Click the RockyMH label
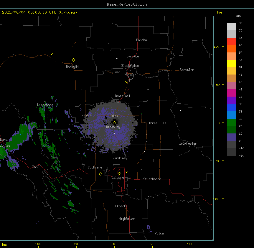Image resolution: width=254 pixels, height=248 pixels. (72, 67)
